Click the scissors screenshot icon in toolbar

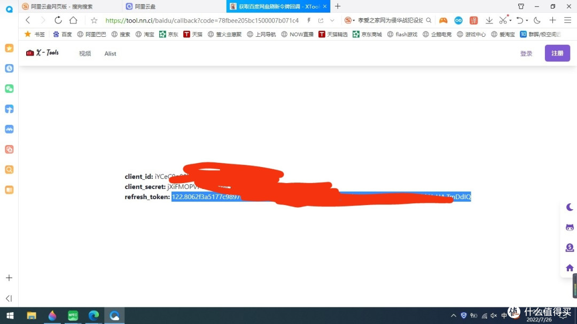pos(503,20)
